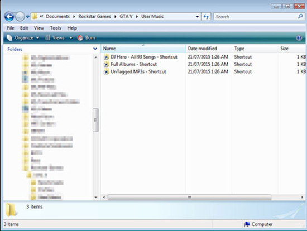This screenshot has width=307, height=231.
Task: Navigate to Rockstar Games breadcrumb
Action: pos(94,16)
